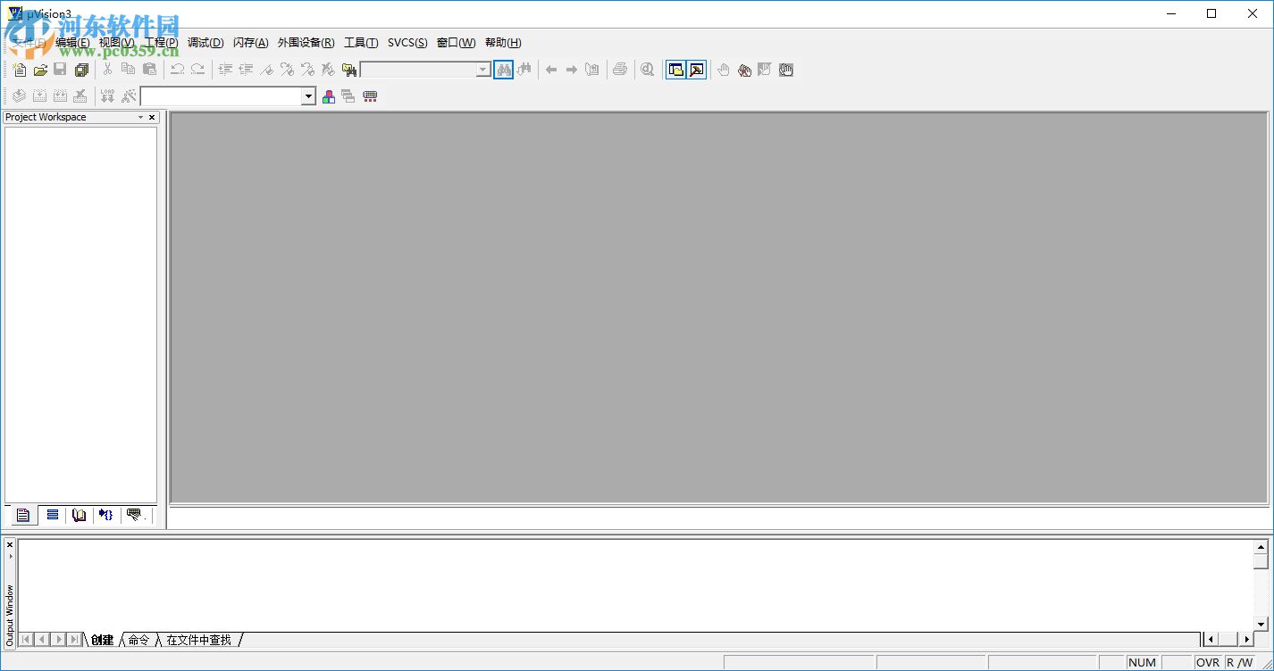The width and height of the screenshot is (1274, 671).
Task: Click the Copy icon in toolbar
Action: 128,70
